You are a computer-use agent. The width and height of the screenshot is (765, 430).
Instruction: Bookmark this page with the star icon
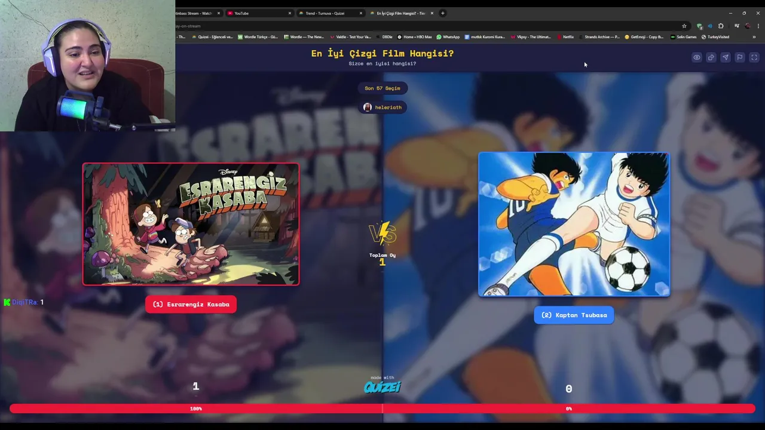click(x=684, y=26)
